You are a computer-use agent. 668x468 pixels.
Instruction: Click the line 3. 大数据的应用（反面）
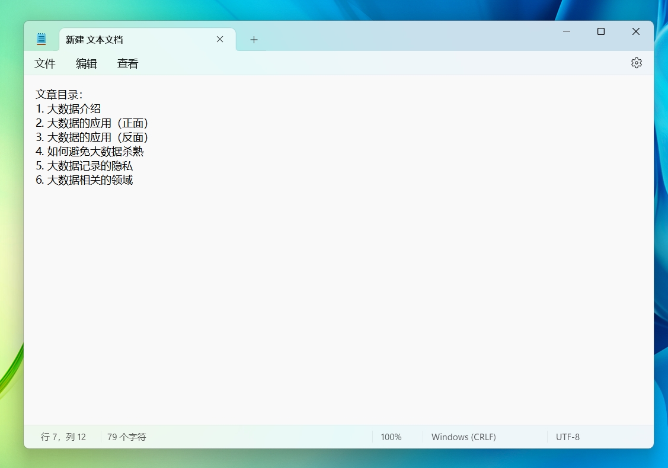coord(92,137)
